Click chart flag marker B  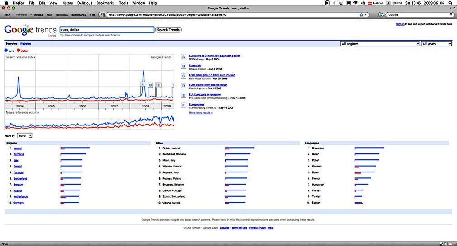150,85
